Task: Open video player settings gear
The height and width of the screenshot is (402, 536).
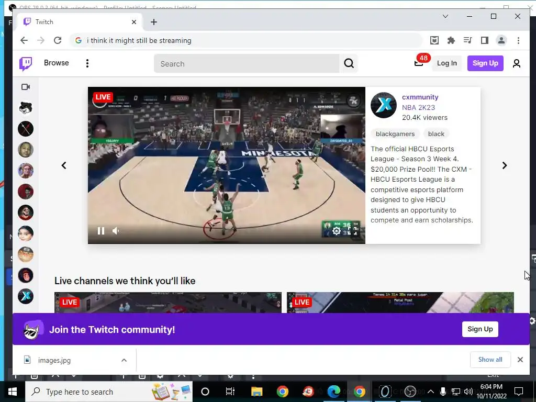Action: click(337, 231)
